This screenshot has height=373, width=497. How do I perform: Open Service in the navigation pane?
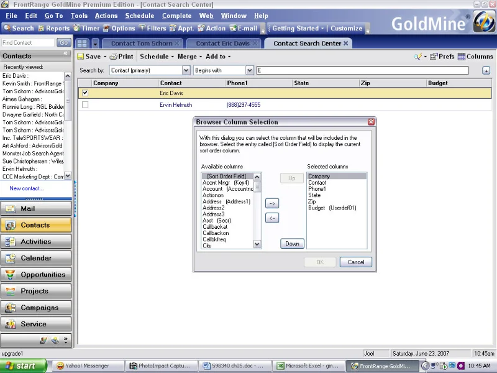36,324
